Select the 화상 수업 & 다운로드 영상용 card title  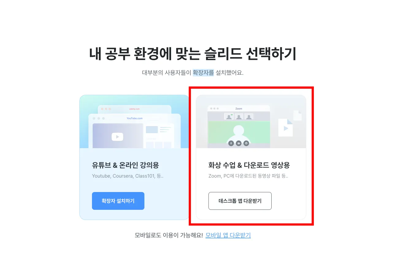click(x=249, y=165)
